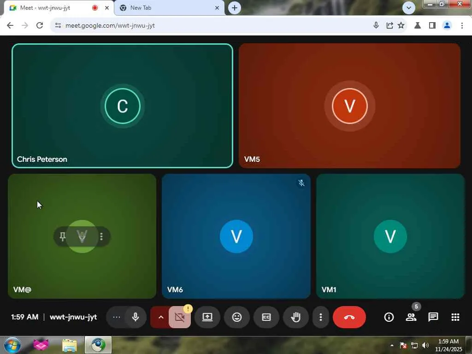Open Windows Explorer from taskbar
The width and height of the screenshot is (472, 354).
[x=70, y=345]
